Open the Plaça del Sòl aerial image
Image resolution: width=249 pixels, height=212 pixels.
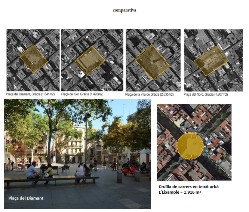[x=92, y=60]
